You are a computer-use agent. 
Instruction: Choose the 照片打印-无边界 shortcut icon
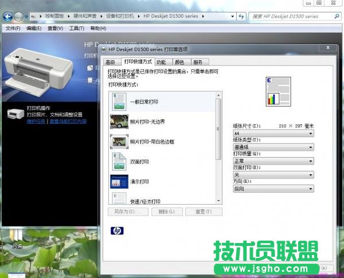point(119,121)
